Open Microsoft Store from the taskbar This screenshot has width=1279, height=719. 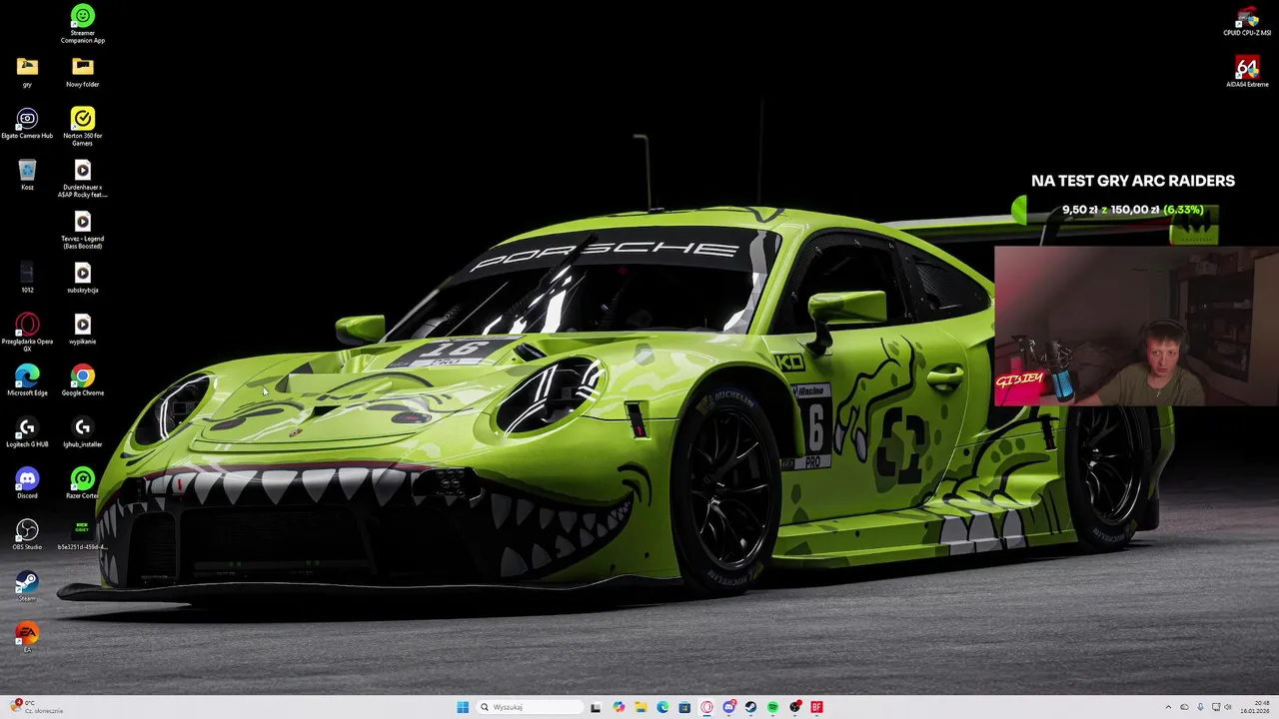click(x=684, y=707)
